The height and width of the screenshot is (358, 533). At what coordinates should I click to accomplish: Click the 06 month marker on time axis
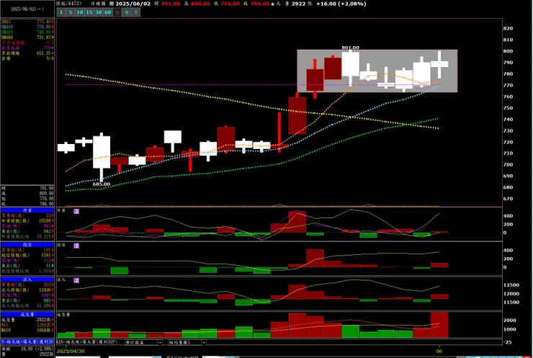[x=439, y=351]
